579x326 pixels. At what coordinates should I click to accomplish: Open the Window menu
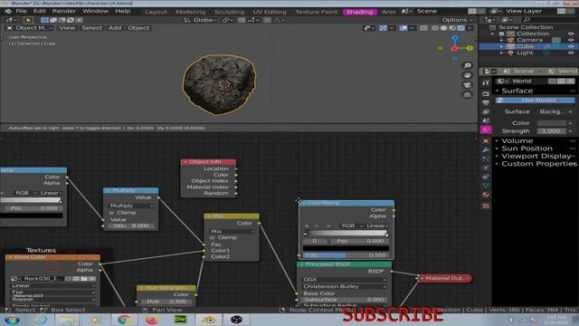(x=95, y=11)
